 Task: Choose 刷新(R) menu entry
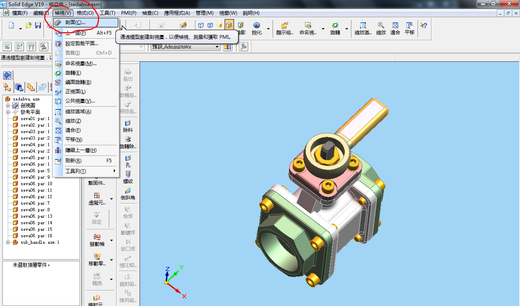[86, 161]
